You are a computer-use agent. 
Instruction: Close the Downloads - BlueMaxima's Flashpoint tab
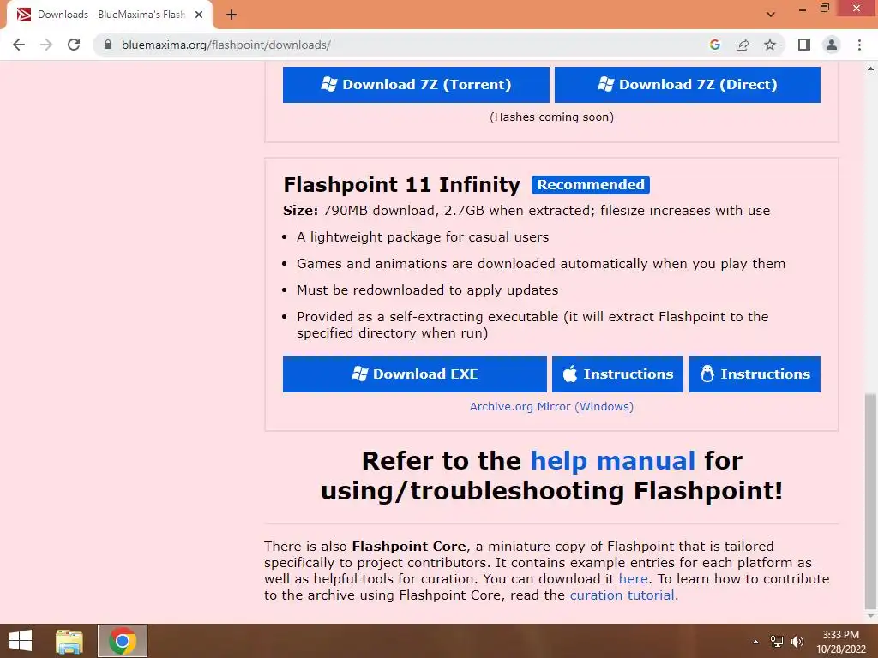(199, 15)
